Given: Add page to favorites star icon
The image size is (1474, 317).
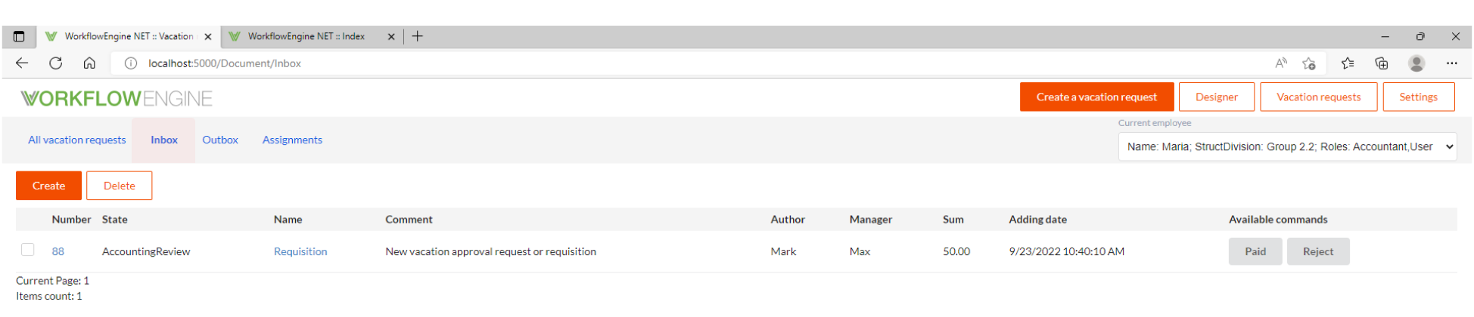Looking at the screenshot, I should [1309, 63].
